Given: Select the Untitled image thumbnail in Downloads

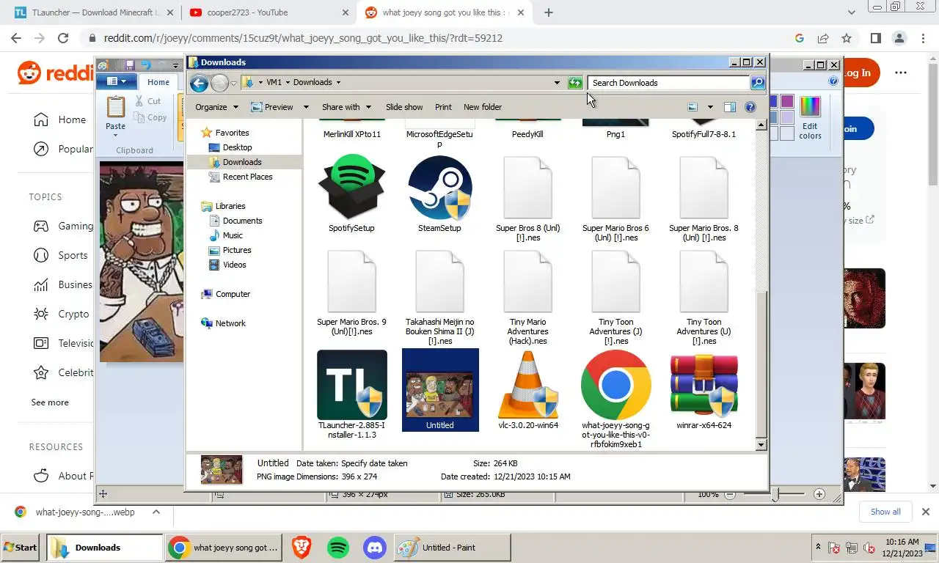Looking at the screenshot, I should tap(440, 390).
